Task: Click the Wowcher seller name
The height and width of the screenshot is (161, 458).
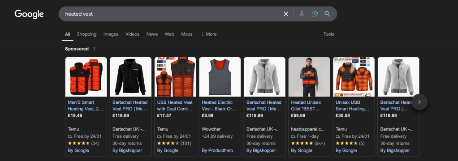Action: coord(211,129)
